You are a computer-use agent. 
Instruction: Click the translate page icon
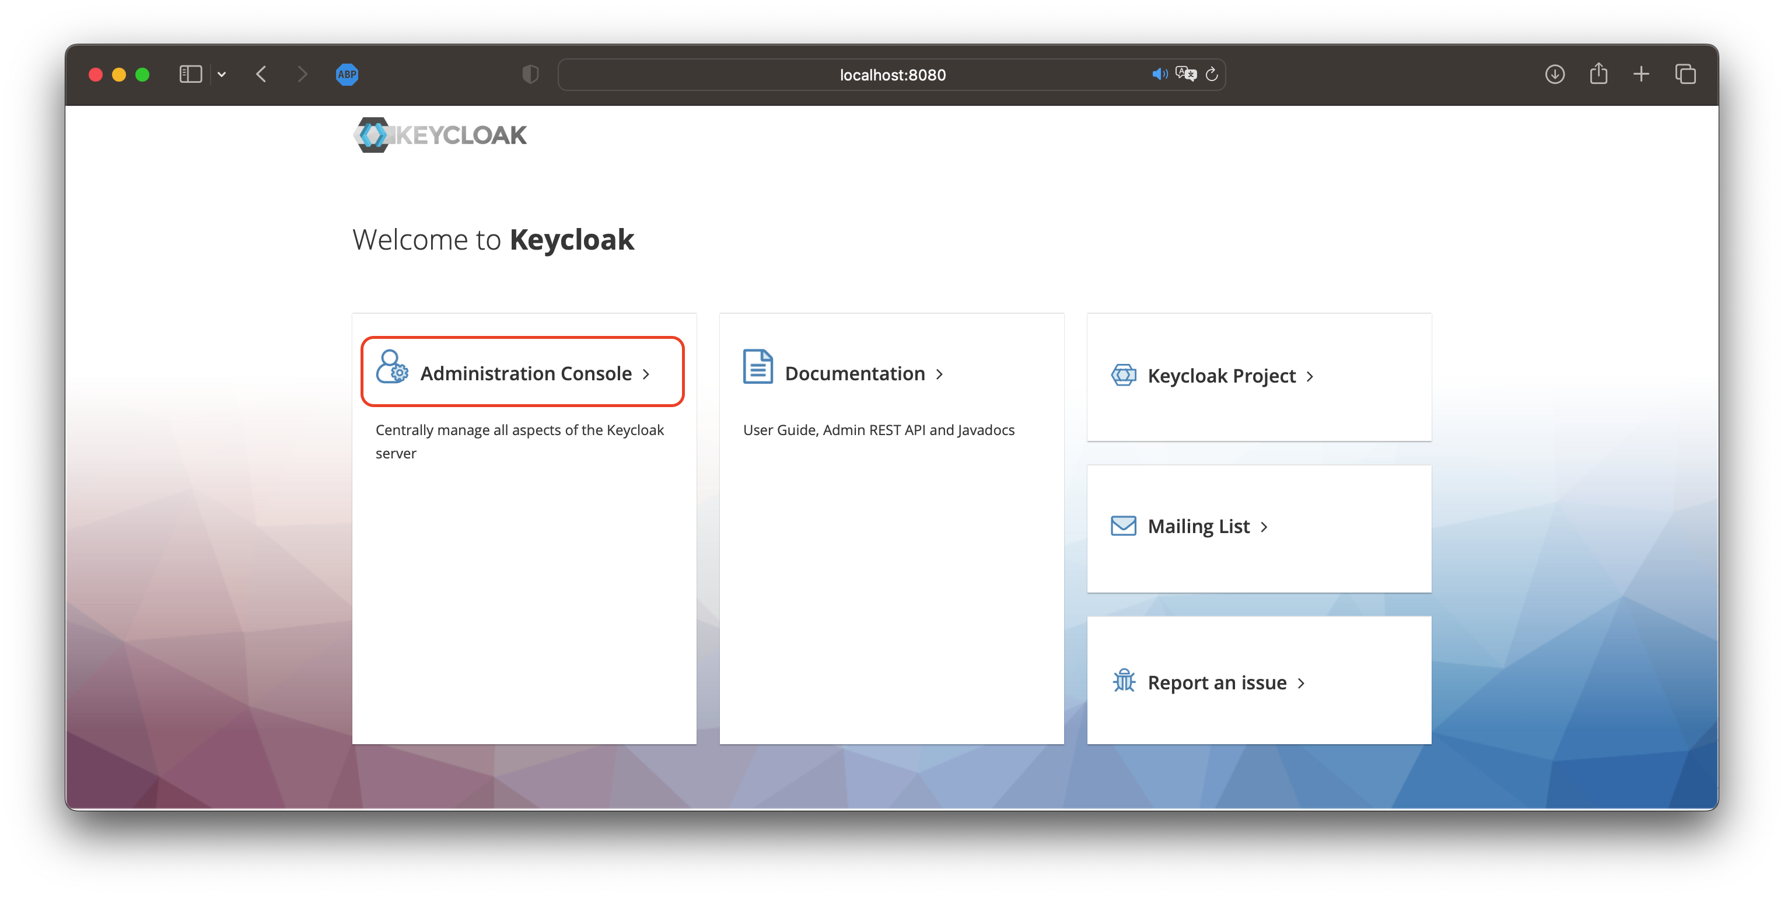pos(1185,74)
